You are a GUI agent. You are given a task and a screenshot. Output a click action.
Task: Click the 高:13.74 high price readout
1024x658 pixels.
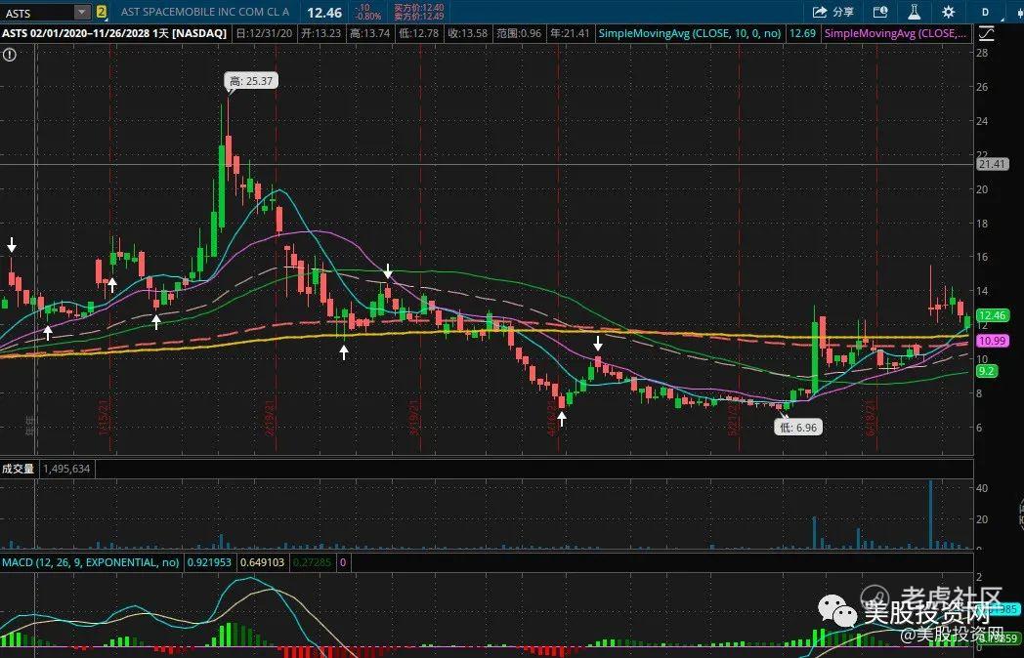pos(369,33)
